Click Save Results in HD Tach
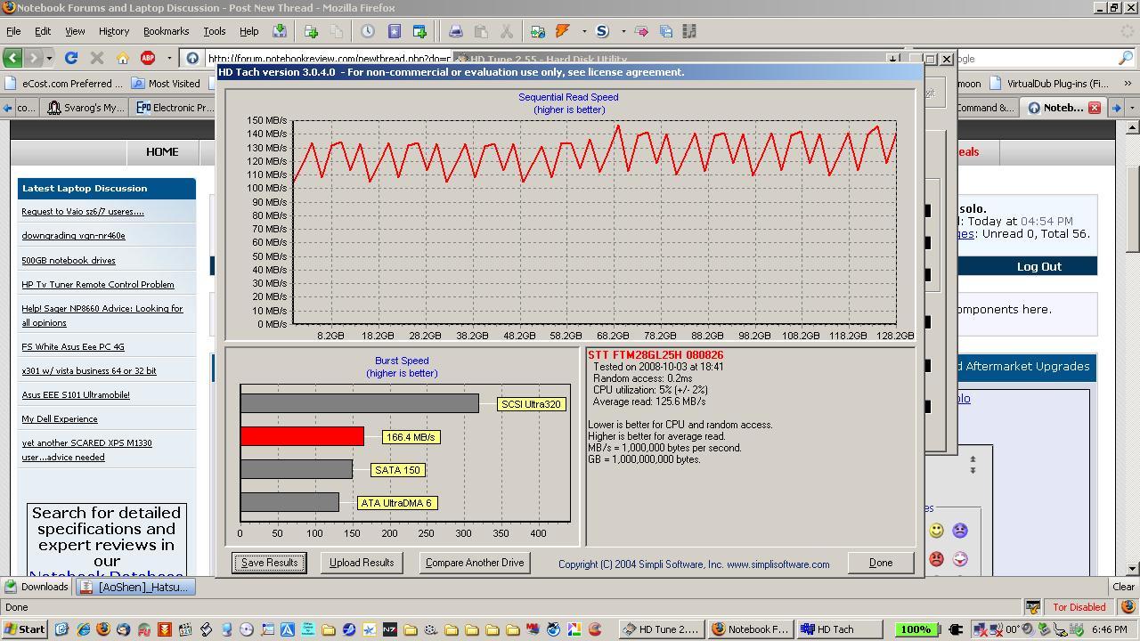1140x641 pixels. point(269,563)
